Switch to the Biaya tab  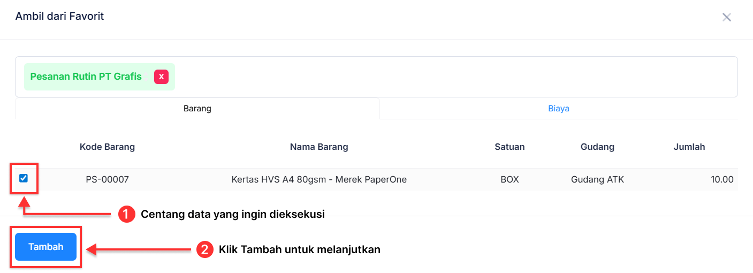[559, 108]
